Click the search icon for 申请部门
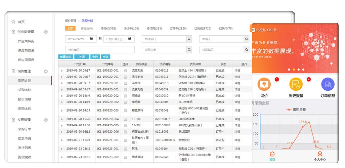Image resolution: width=345 pixels, height=168 pixels. click(x=189, y=39)
